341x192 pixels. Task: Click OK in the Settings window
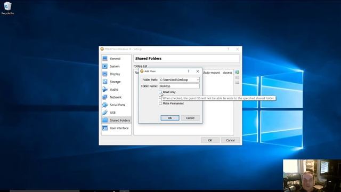coord(210,140)
